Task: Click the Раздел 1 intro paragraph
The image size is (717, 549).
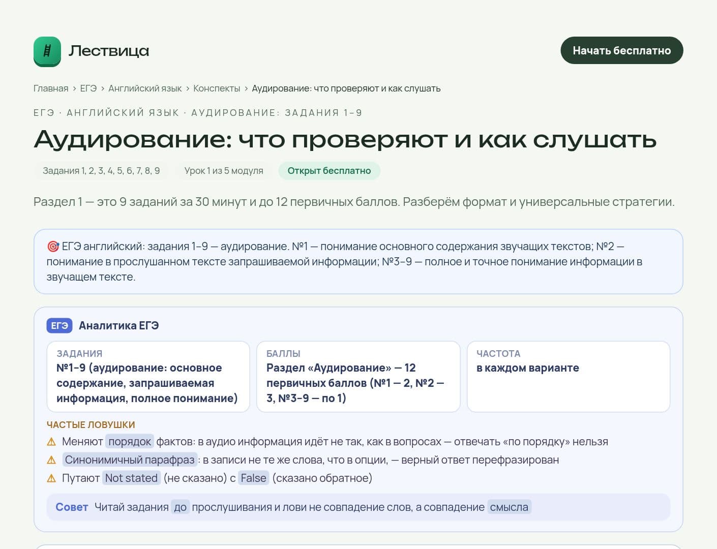Action: click(x=354, y=202)
